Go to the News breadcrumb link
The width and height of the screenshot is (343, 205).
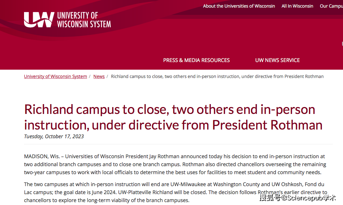tap(99, 77)
